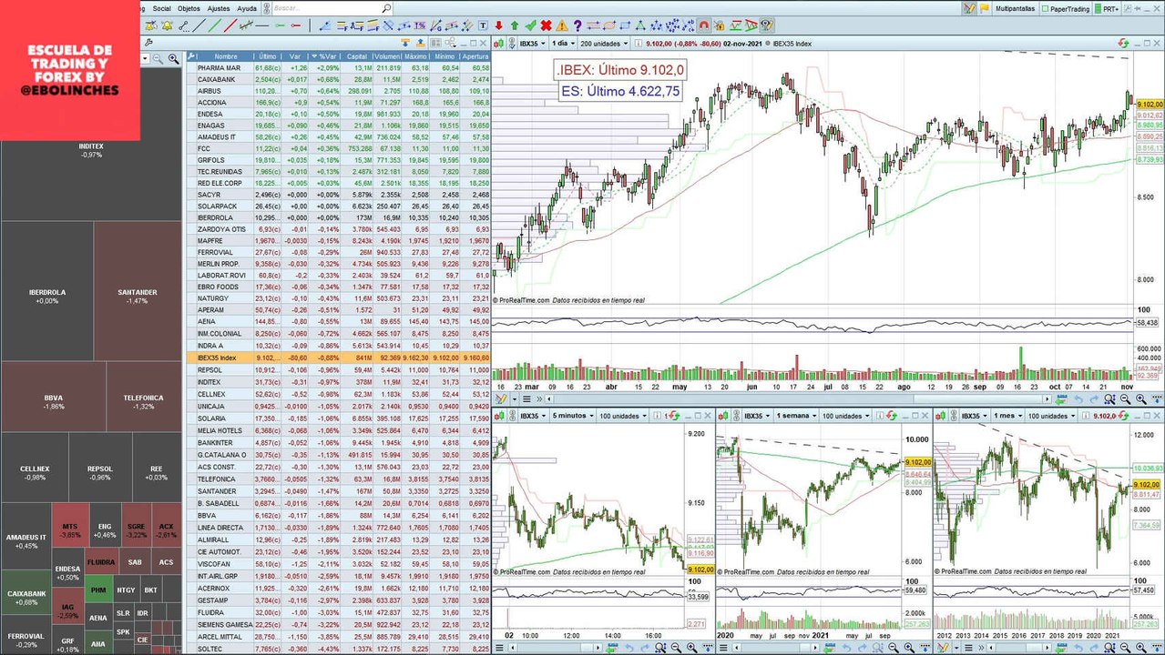This screenshot has width=1165, height=655.
Task: Select the green up arrow drawing tool
Action: [515, 25]
